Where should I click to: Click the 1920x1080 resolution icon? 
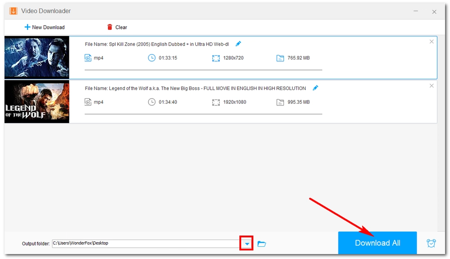(x=216, y=102)
